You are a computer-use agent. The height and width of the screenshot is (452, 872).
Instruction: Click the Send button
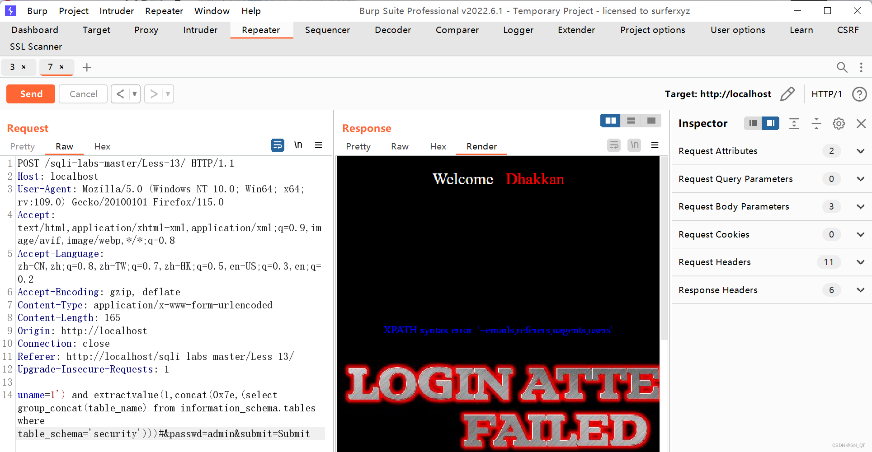pos(31,94)
